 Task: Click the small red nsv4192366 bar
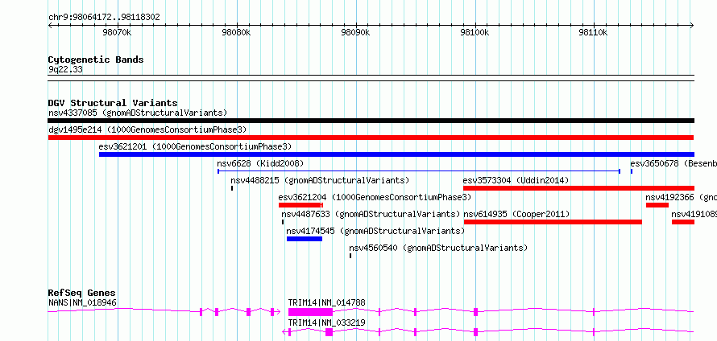click(657, 205)
